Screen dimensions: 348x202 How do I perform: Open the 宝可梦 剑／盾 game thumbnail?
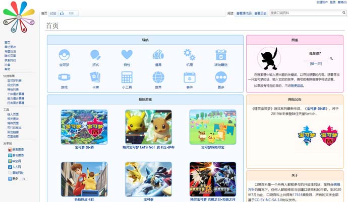[x=84, y=127]
